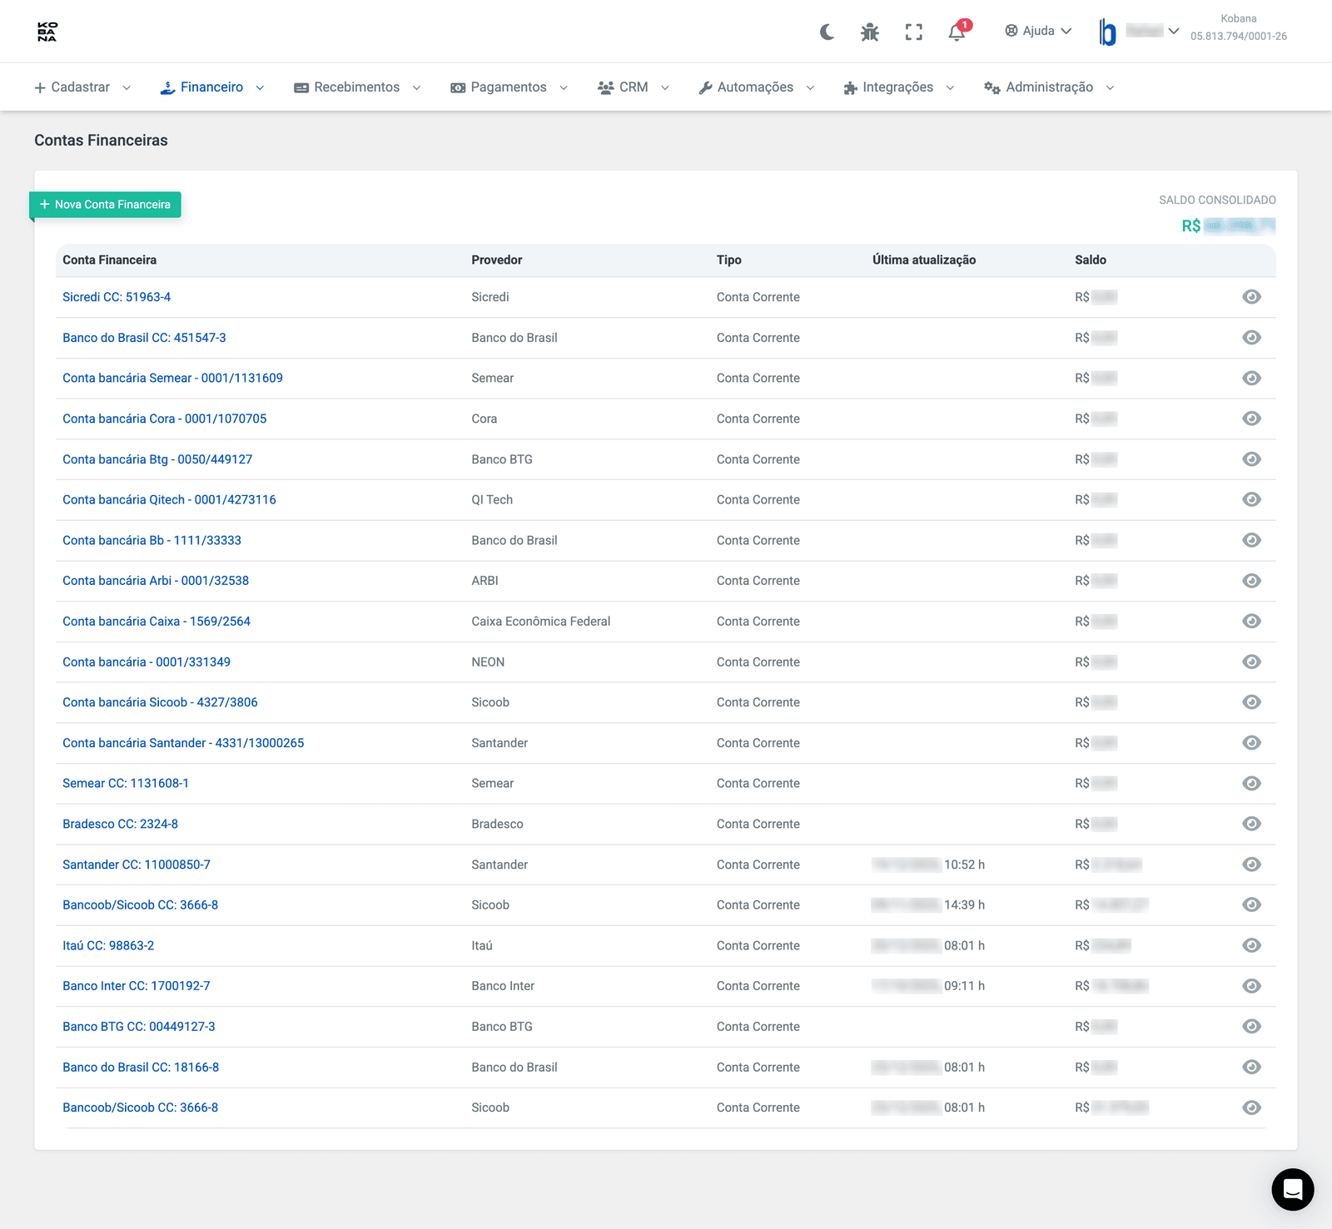Click the CRM people icon
This screenshot has width=1332, height=1229.
pos(605,87)
